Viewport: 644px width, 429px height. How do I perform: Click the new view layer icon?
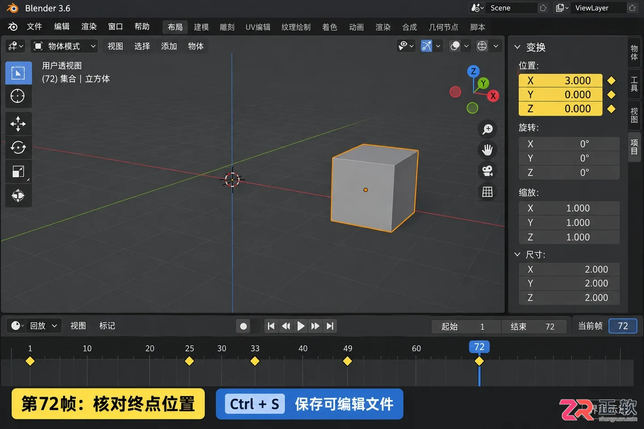(632, 8)
